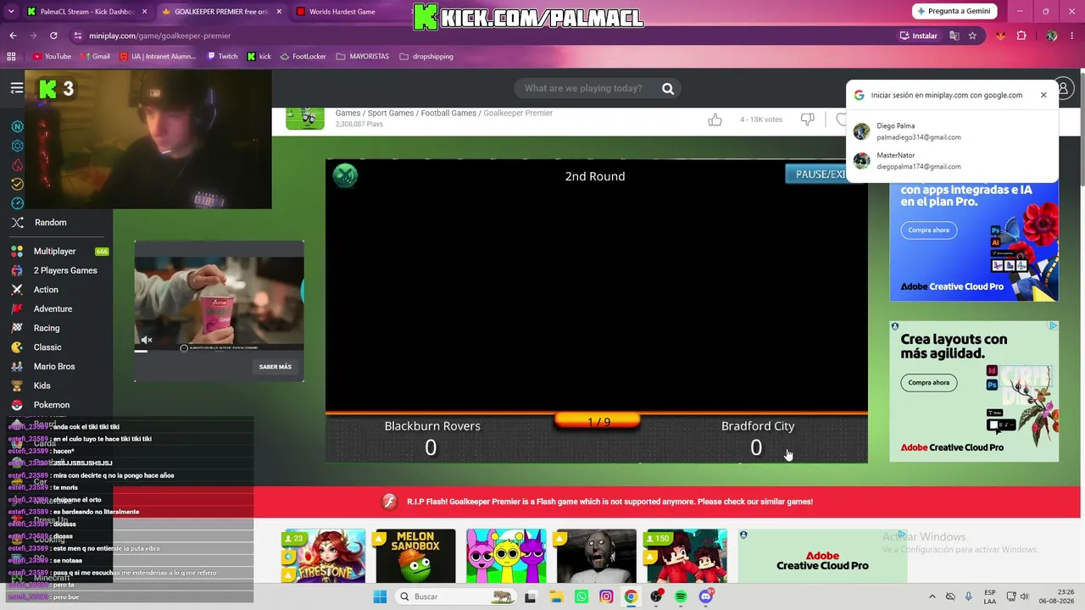
Task: Open OBS Studio from the taskbar
Action: [x=656, y=596]
